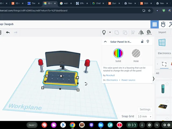Favorite the micro:bit shape star

pyautogui.click(x=167, y=101)
